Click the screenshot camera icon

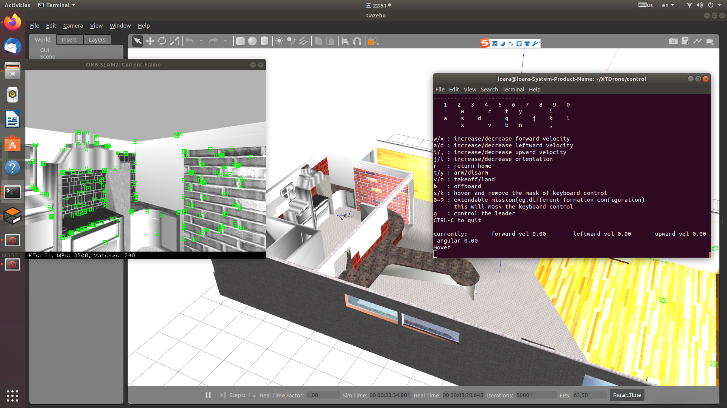[673, 41]
